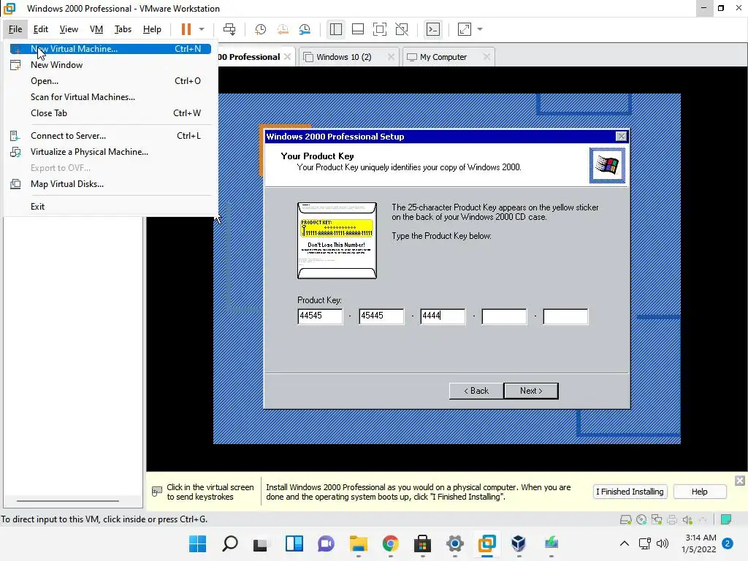This screenshot has width=748, height=561.
Task: Select Map Virtual Disks... entry
Action: (x=110, y=184)
